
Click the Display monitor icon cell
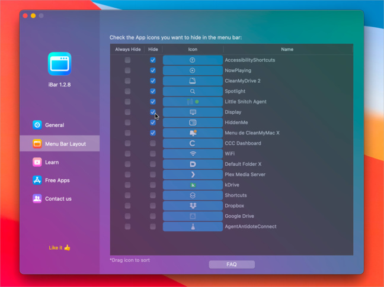(193, 112)
